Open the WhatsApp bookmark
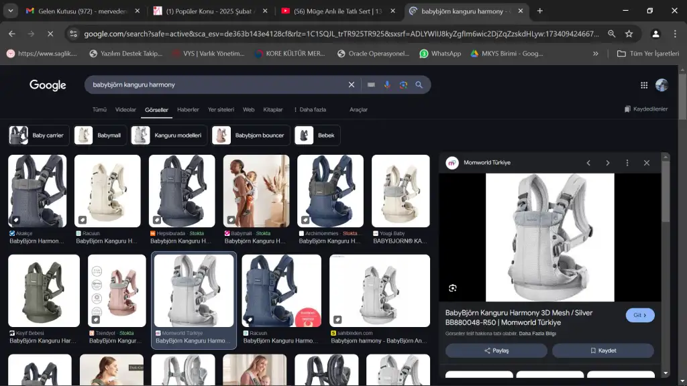The width and height of the screenshot is (687, 386). click(440, 54)
